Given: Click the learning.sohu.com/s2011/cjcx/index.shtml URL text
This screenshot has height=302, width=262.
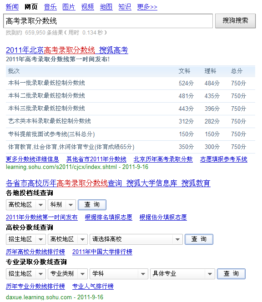Looking at the screenshot, I should point(61,167).
